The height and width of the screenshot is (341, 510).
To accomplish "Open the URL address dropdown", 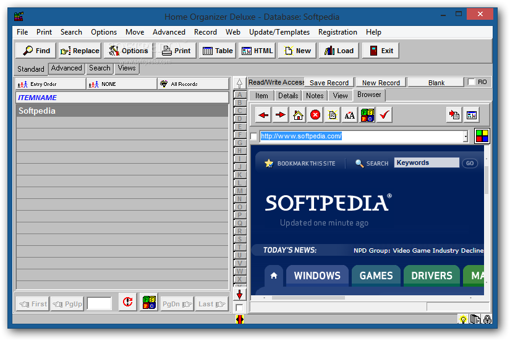I will (465, 137).
